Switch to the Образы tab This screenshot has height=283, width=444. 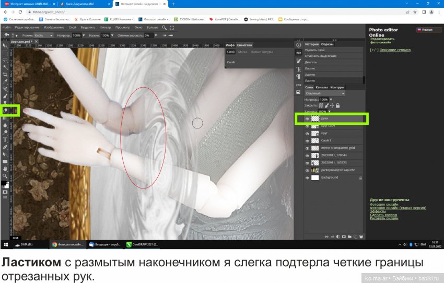pos(327,44)
